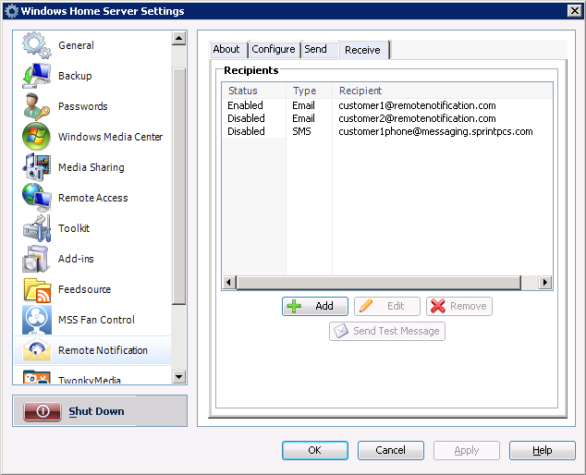Select customer1@remotenotification.com recipient row
586x475 pixels.
(x=387, y=105)
